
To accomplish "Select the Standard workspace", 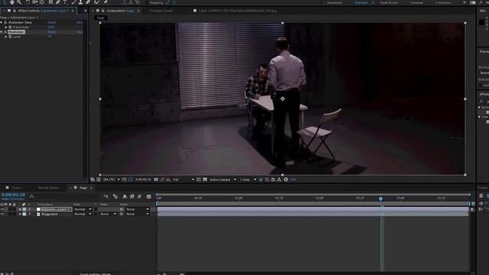I will click(361, 2).
